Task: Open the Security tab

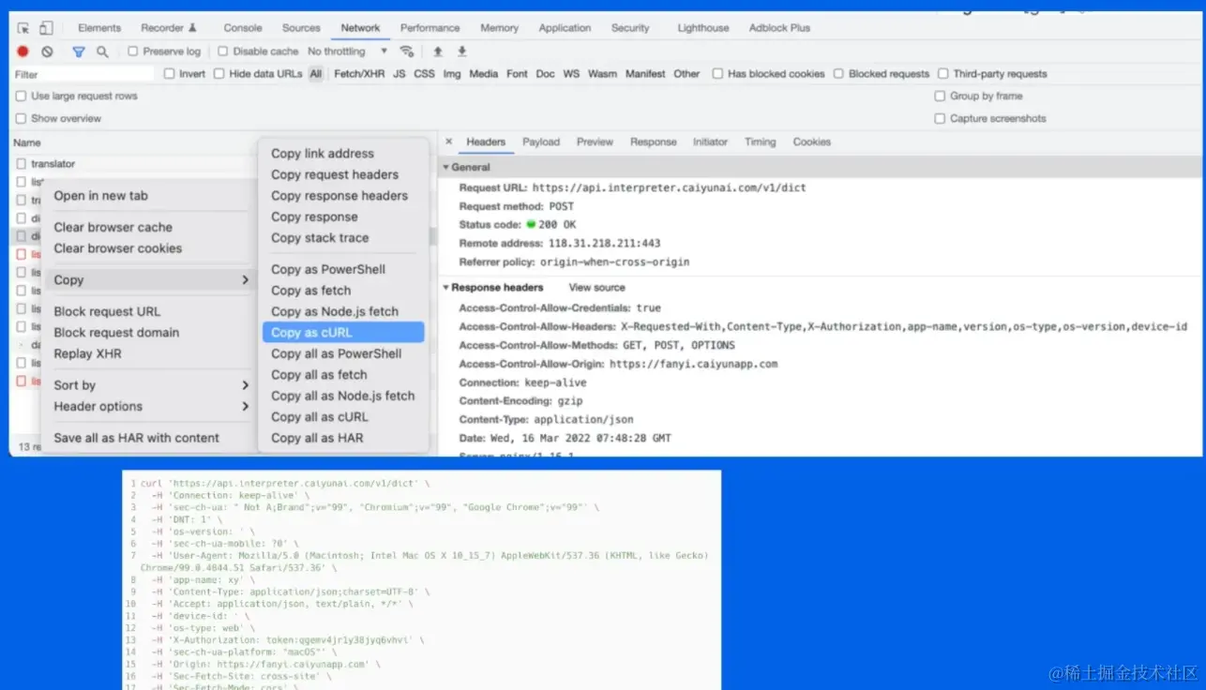Action: pos(630,28)
